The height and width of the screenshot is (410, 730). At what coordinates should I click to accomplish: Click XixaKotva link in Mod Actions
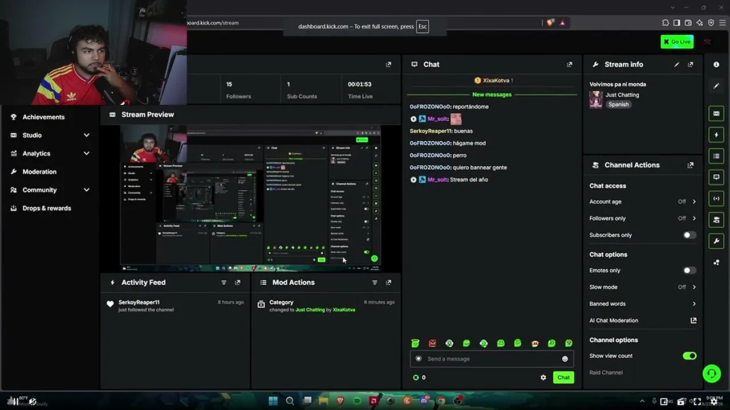coord(344,310)
